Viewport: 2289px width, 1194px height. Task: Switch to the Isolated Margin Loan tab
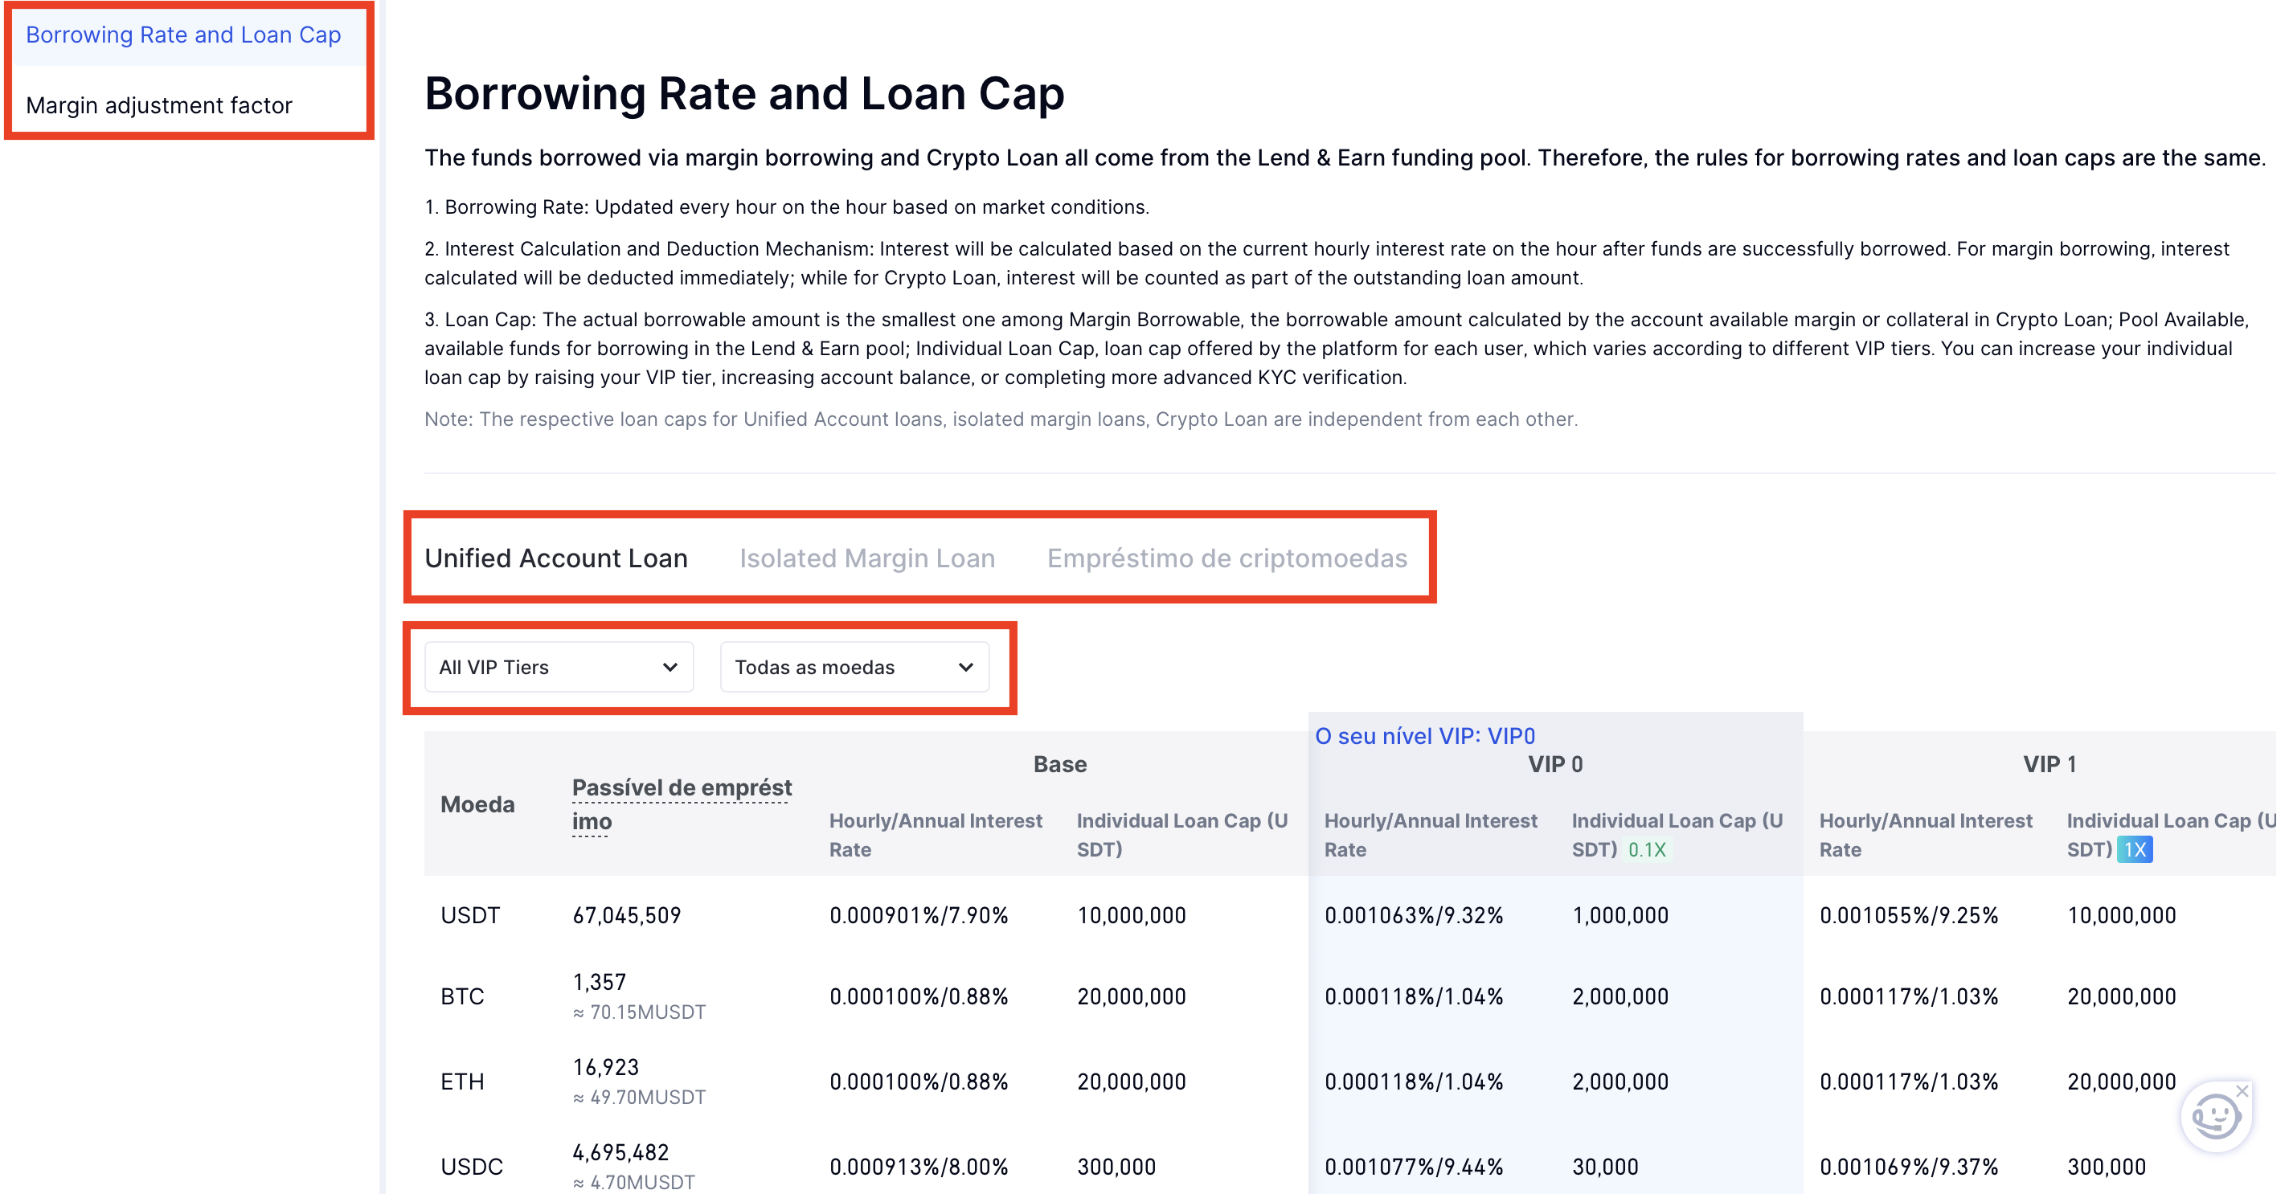[x=866, y=558]
